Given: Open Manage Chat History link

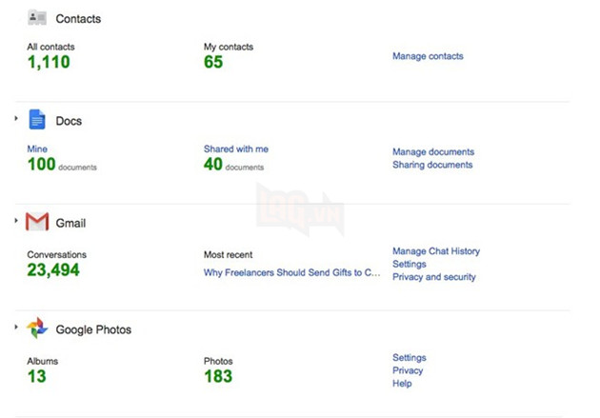Looking at the screenshot, I should pos(435,251).
